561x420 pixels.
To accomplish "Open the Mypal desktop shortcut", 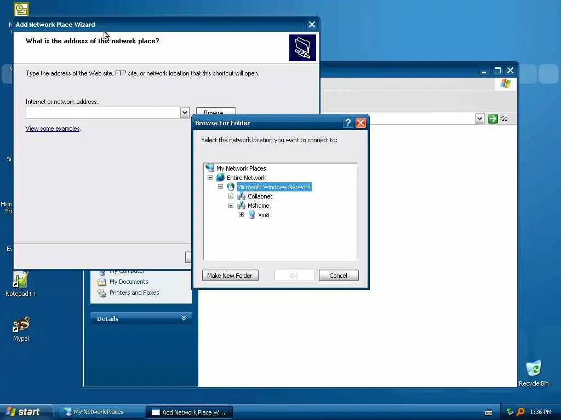I will [21, 329].
